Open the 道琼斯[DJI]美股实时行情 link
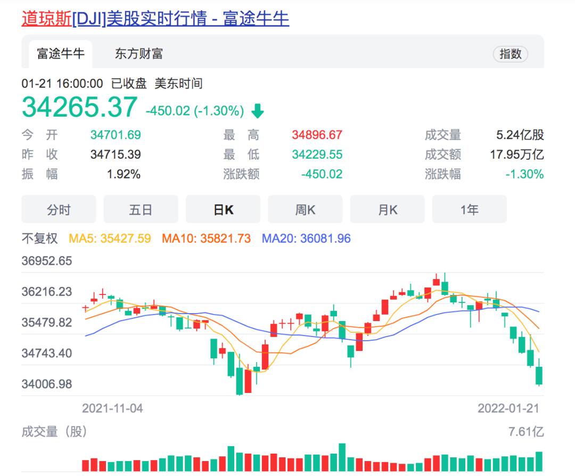Viewport: 575px width, 476px height. pos(154,18)
